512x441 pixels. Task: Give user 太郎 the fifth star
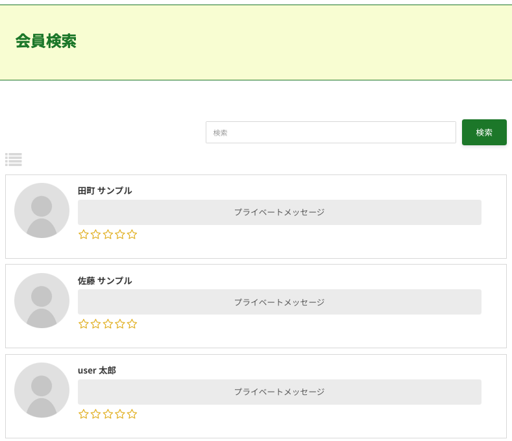point(132,414)
